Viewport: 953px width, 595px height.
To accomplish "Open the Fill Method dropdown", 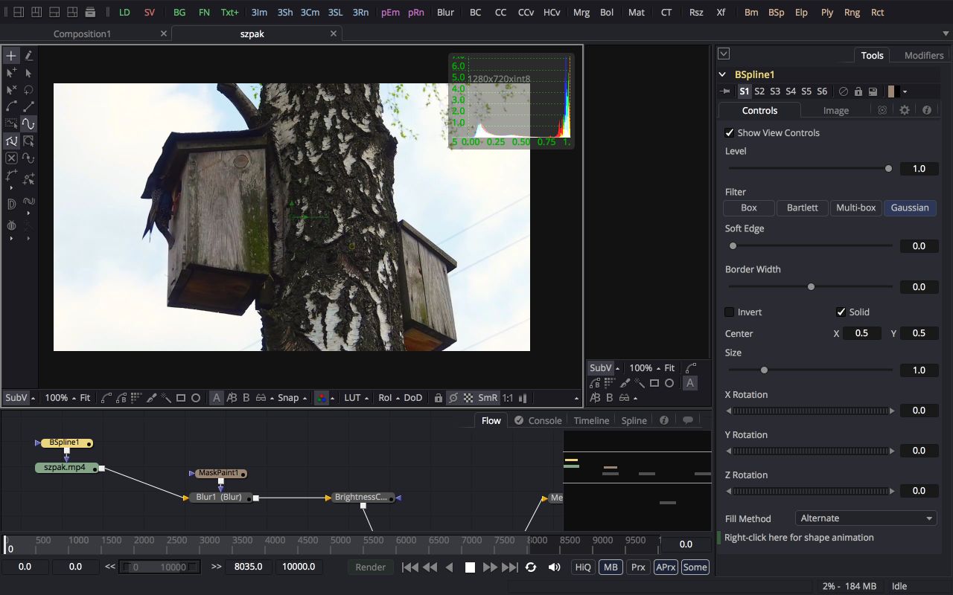I will [x=865, y=518].
